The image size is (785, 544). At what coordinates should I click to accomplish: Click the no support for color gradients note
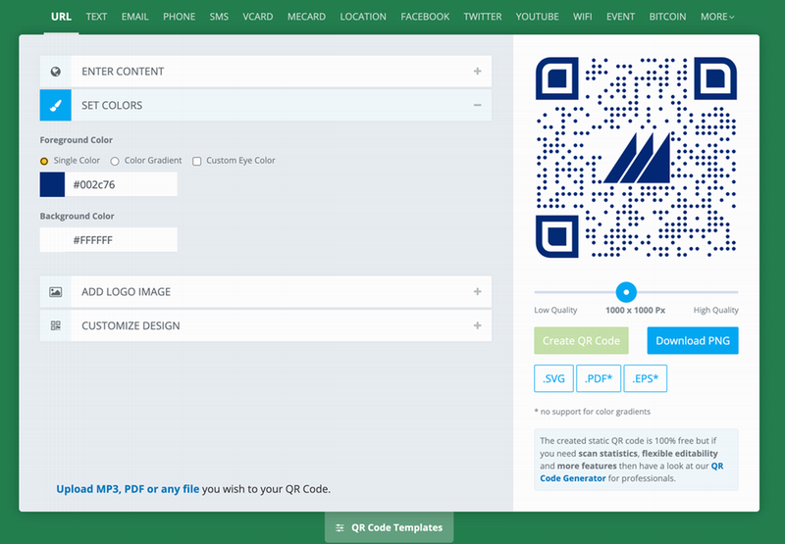593,412
